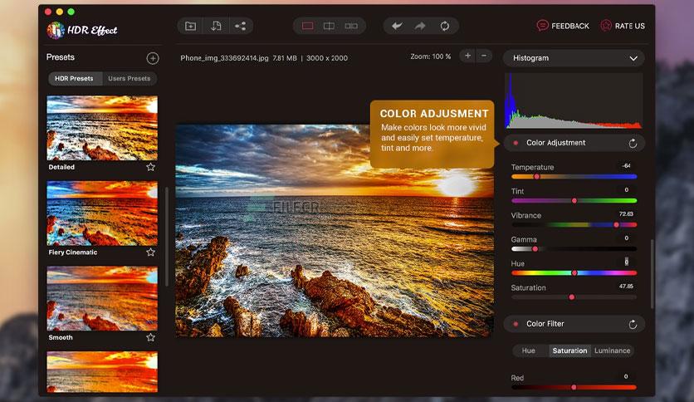Click the Temperature slider handle
The height and width of the screenshot is (402, 694).
click(536, 177)
